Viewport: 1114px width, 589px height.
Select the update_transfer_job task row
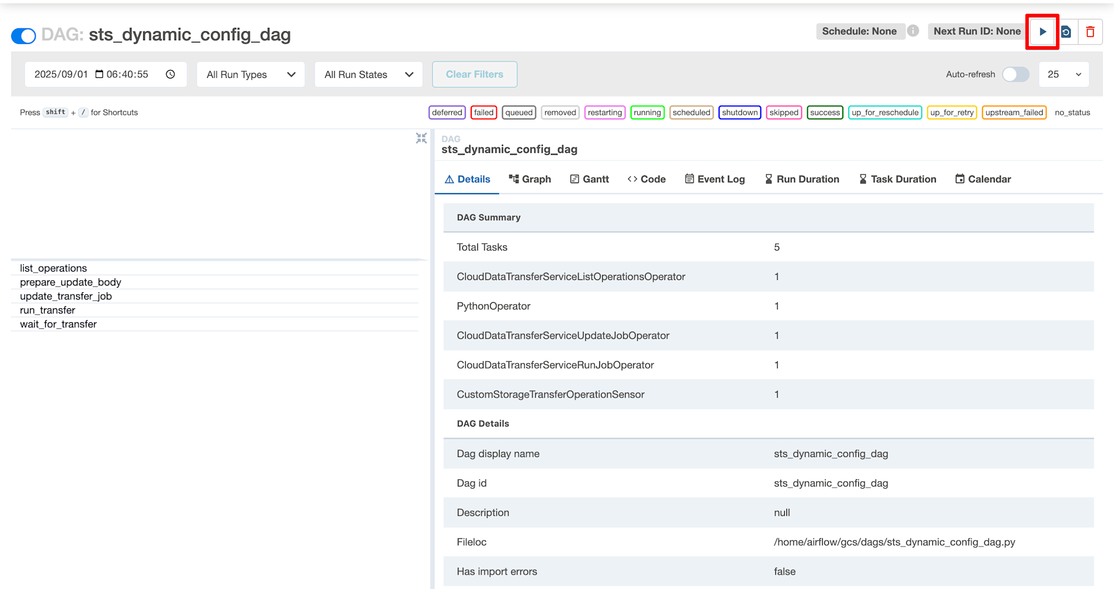215,296
